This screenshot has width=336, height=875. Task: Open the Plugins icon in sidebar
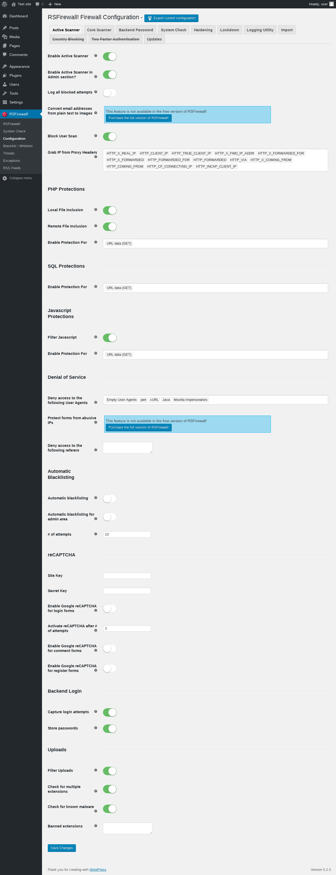(x=5, y=75)
